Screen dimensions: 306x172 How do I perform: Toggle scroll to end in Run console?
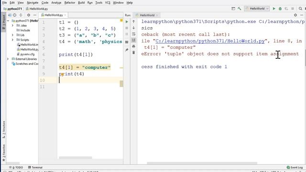tap(134, 40)
